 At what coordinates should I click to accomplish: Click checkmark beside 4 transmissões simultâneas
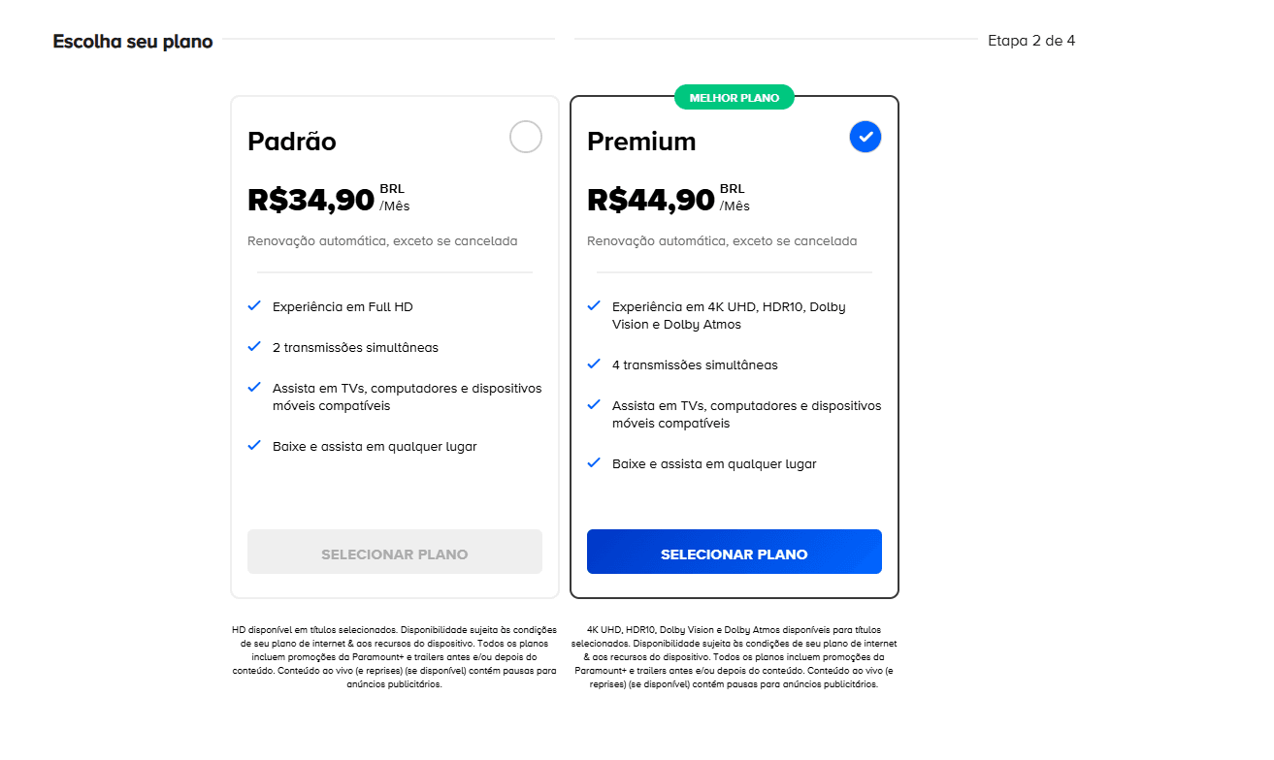594,364
